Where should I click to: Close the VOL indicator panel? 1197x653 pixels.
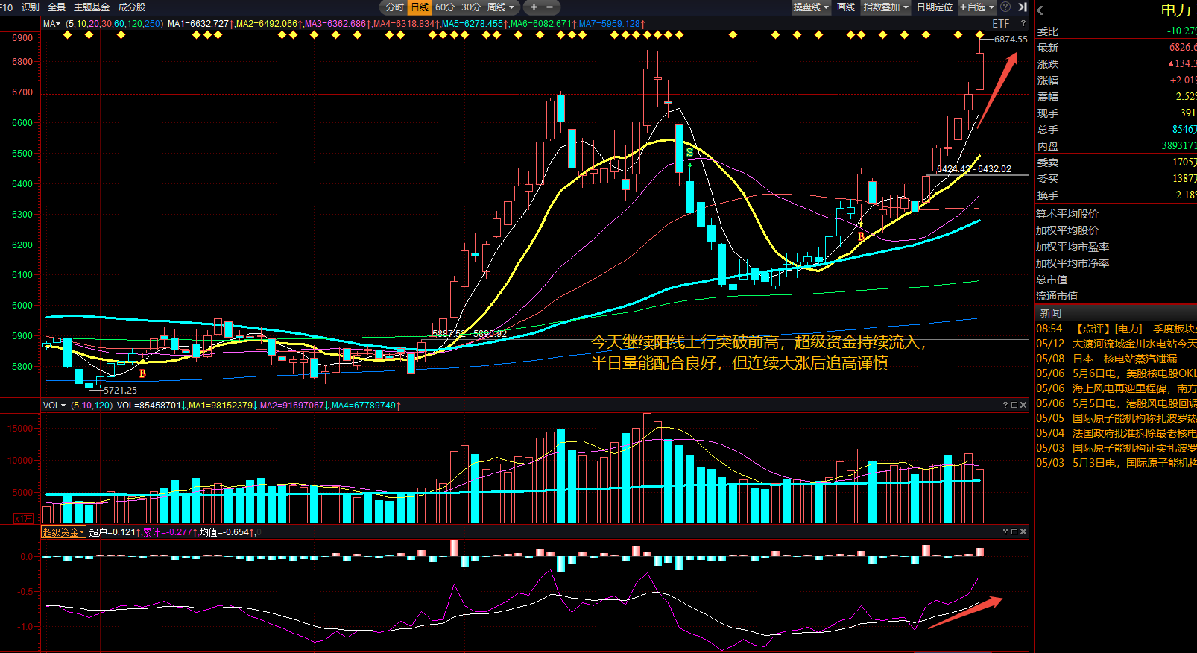[x=1023, y=406]
